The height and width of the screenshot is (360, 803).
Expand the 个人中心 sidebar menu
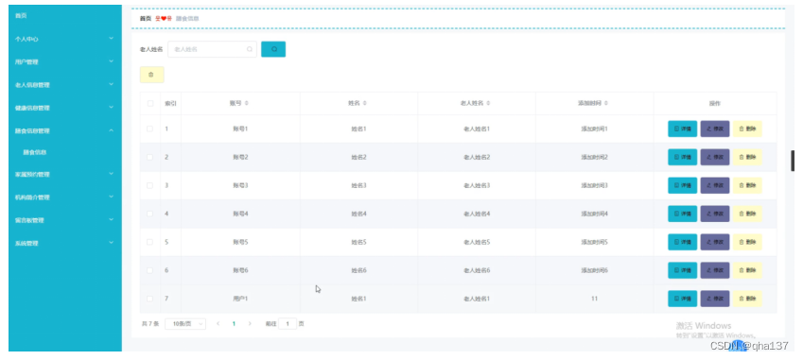[x=65, y=39]
